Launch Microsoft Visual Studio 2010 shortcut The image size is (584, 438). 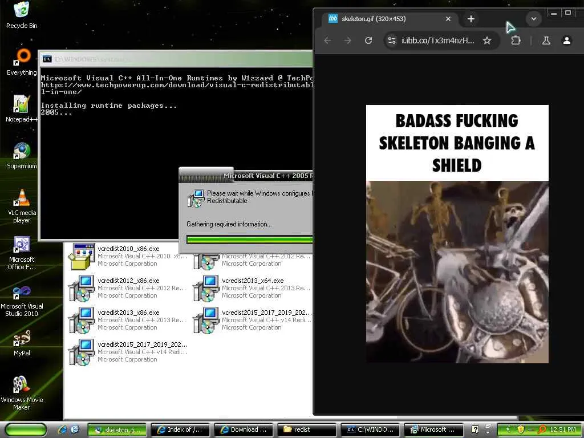click(x=22, y=300)
